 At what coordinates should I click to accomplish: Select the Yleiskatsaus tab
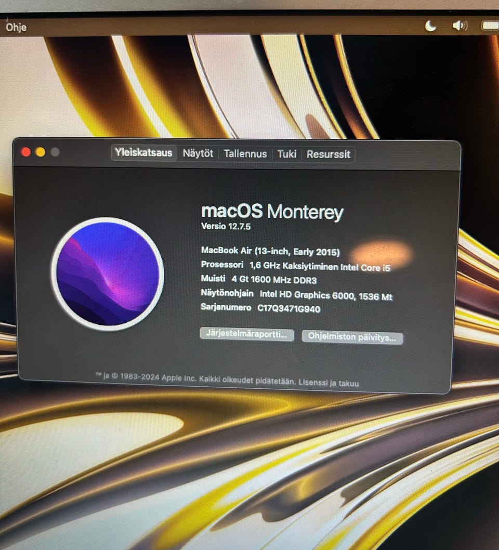tap(144, 153)
